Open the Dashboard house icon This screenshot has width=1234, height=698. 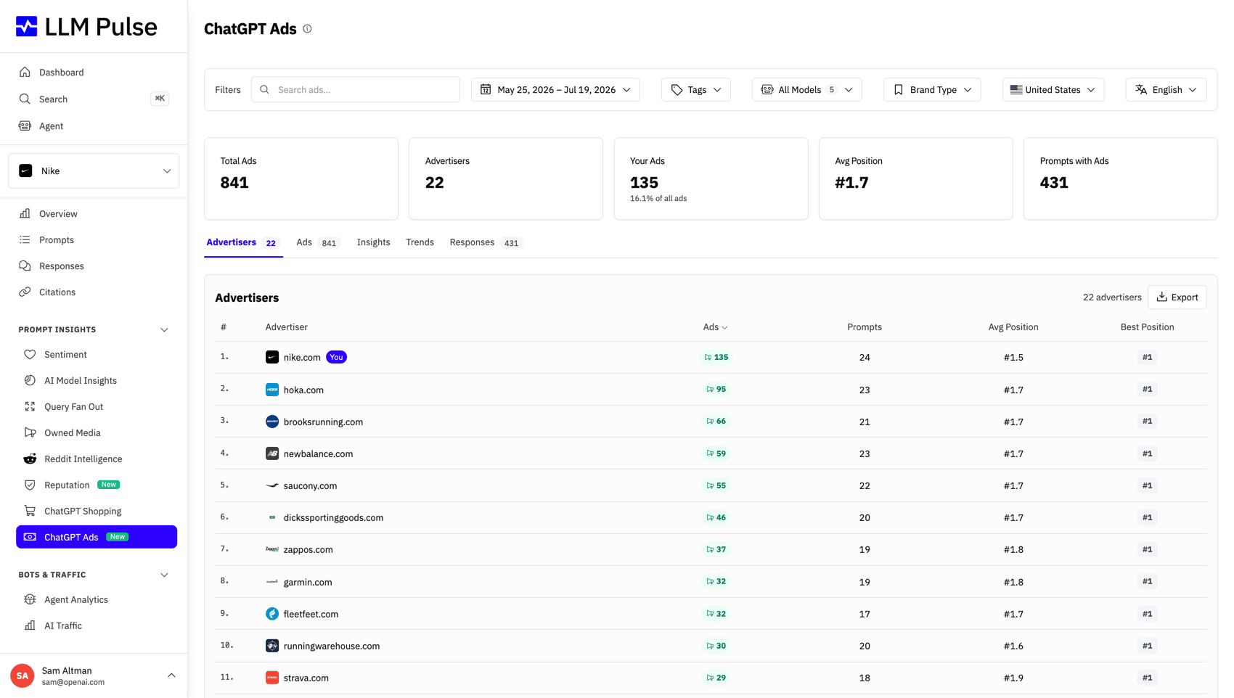tap(25, 72)
